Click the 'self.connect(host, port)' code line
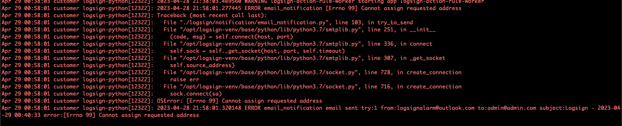This screenshot has height=126, width=622. click(x=231, y=37)
